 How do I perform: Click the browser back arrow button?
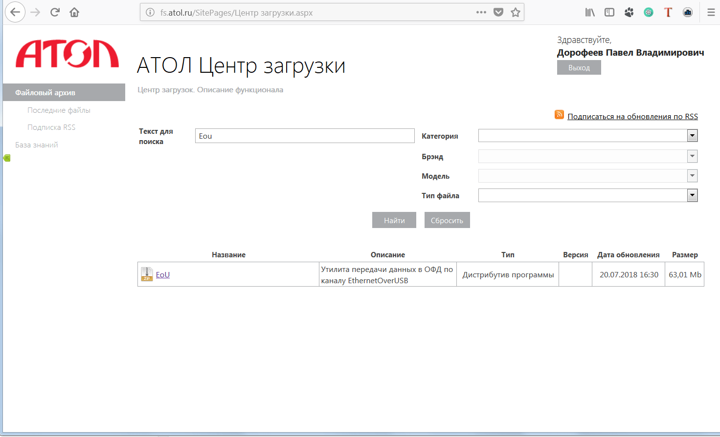pos(15,12)
